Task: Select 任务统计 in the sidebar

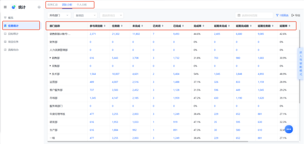Action: pyautogui.click(x=21, y=26)
